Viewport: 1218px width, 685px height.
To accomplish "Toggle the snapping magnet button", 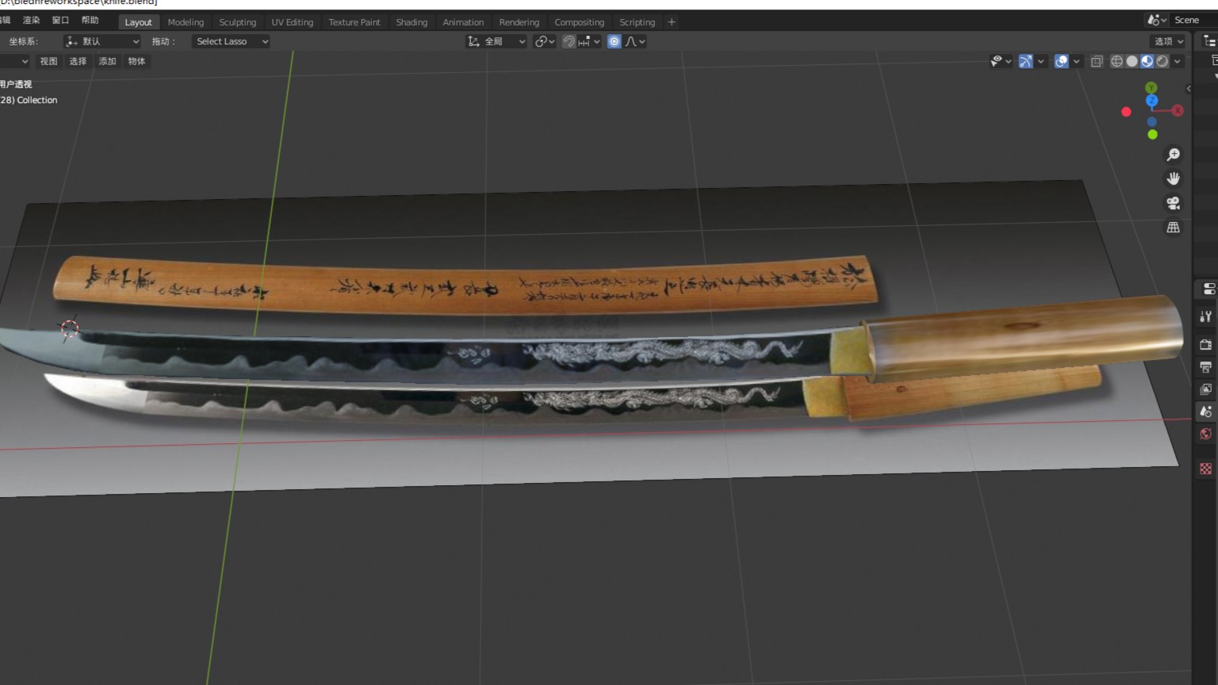I will [x=569, y=41].
